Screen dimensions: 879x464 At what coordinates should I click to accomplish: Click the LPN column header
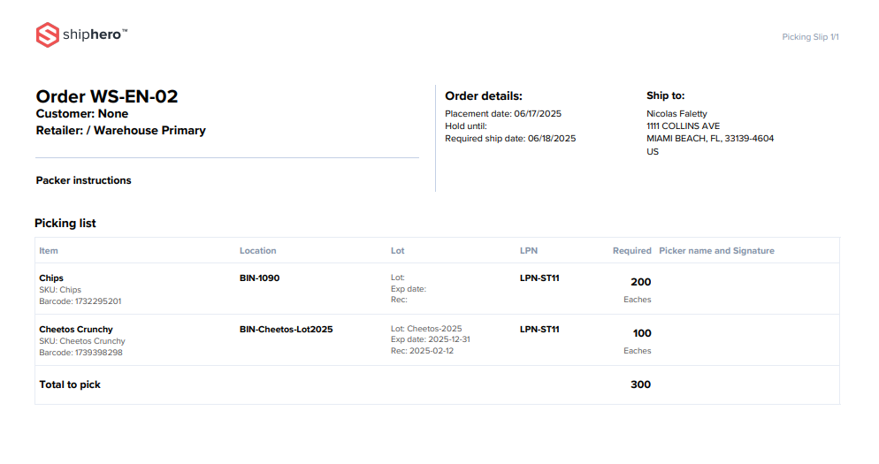pos(529,251)
